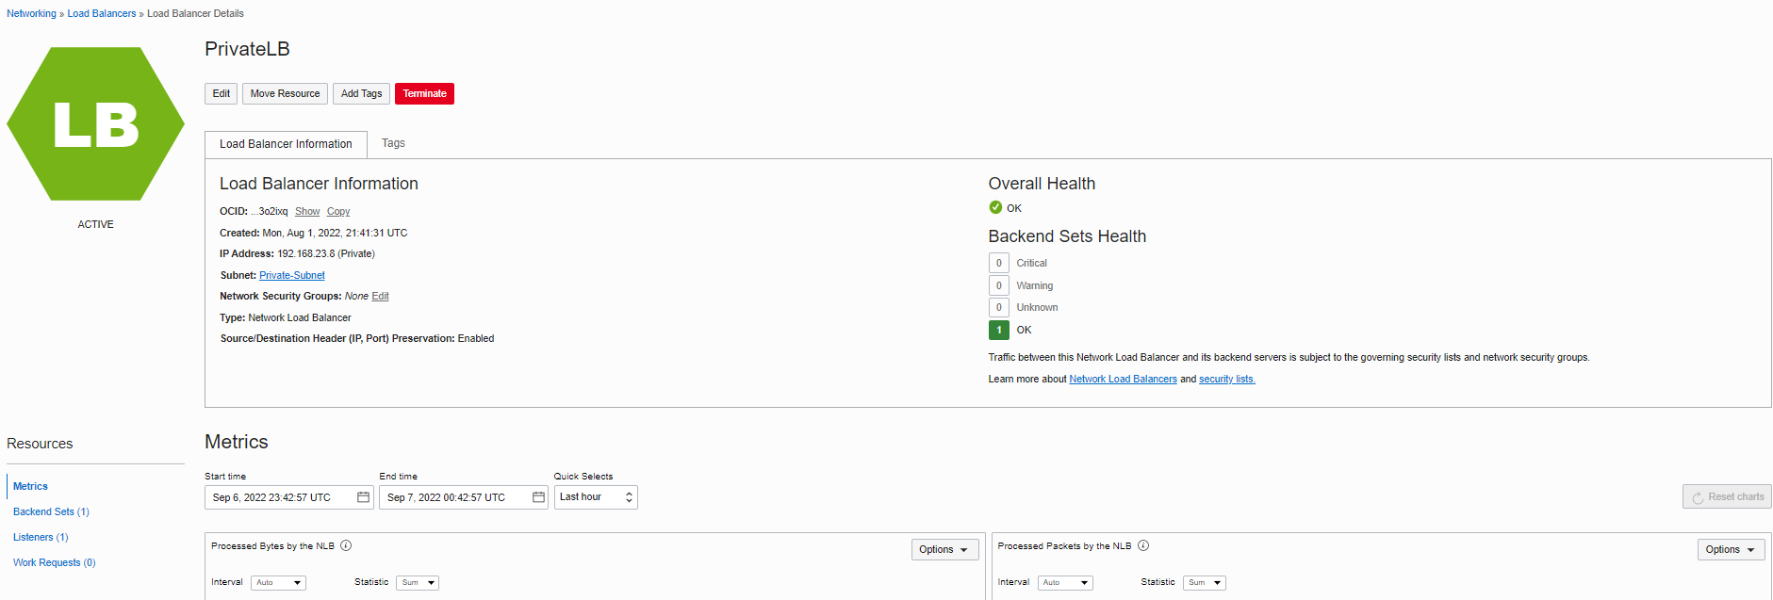Edit the Network Security Groups
Image resolution: width=1773 pixels, height=600 pixels.
(x=380, y=296)
